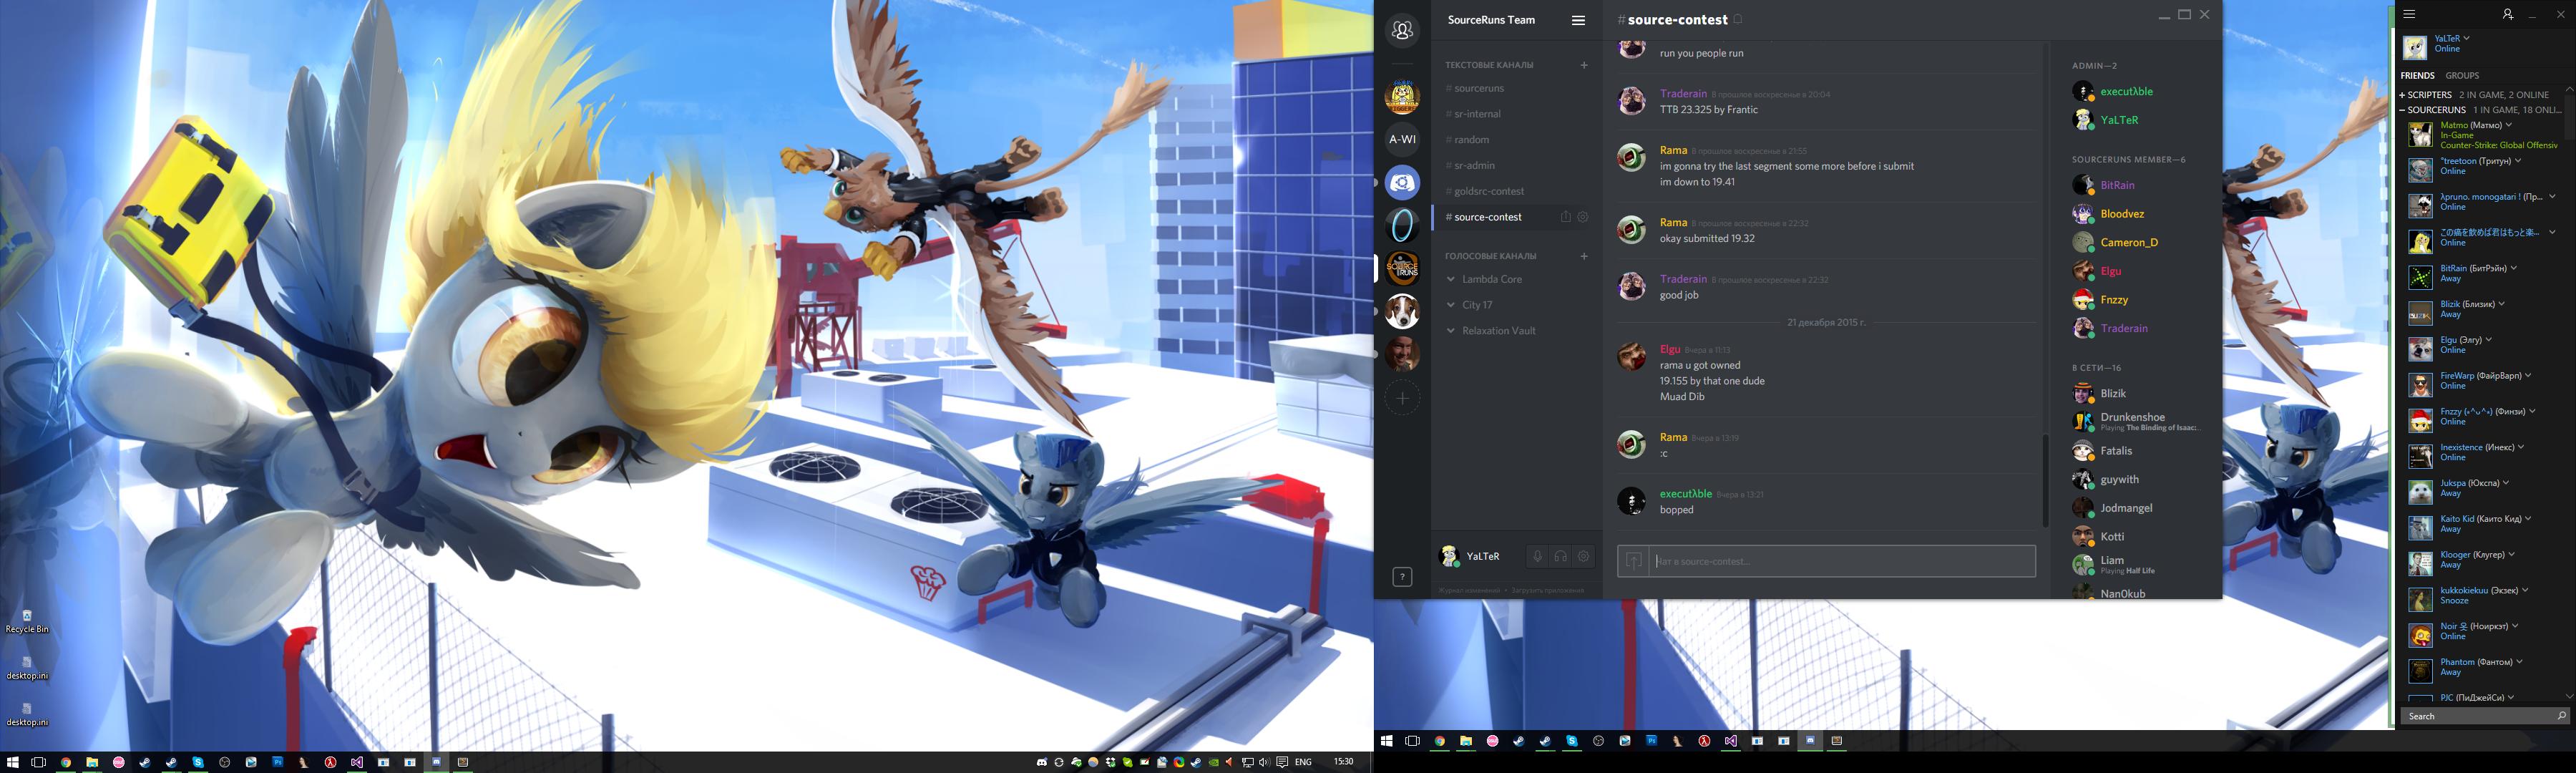
Task: Toggle headphones deafen in Discord user panel
Action: (1561, 556)
